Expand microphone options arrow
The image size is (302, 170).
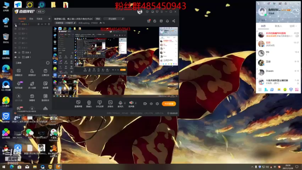coord(125,103)
